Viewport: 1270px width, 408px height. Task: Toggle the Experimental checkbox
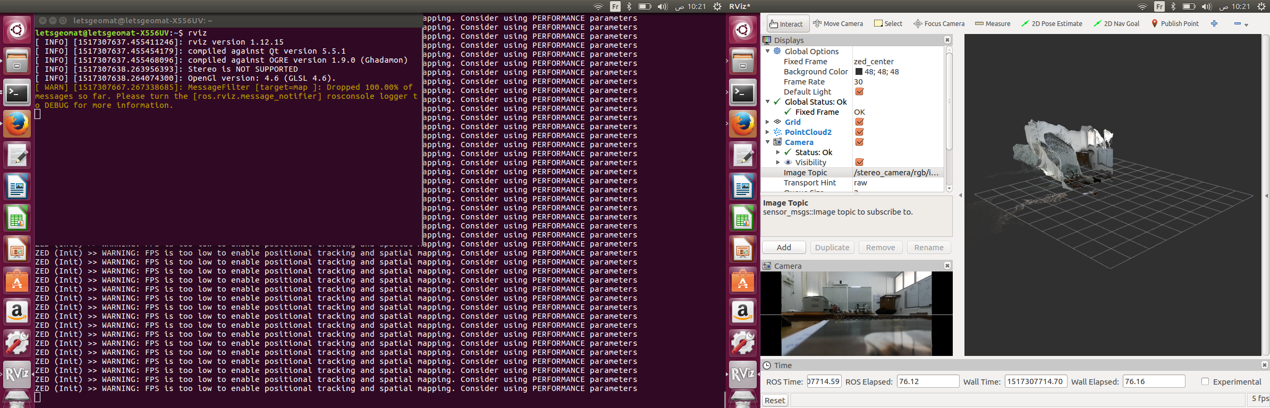click(x=1205, y=381)
